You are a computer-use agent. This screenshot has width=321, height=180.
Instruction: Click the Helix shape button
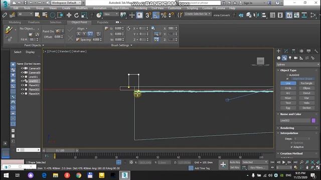pos(306,103)
